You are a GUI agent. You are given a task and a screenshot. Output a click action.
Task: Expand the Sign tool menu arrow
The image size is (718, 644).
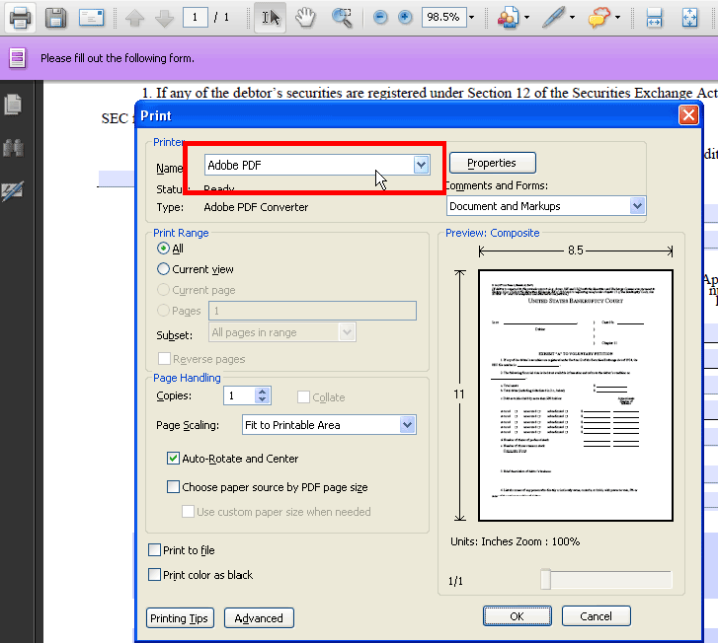point(572,18)
